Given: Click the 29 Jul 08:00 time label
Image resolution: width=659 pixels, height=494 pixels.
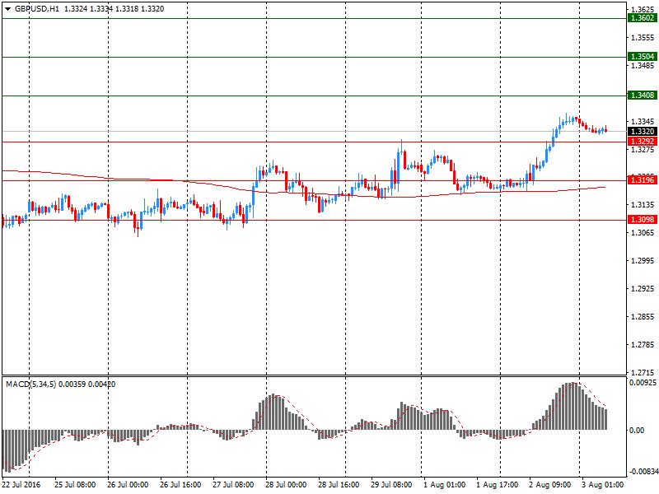Looking at the screenshot, I should (x=391, y=484).
